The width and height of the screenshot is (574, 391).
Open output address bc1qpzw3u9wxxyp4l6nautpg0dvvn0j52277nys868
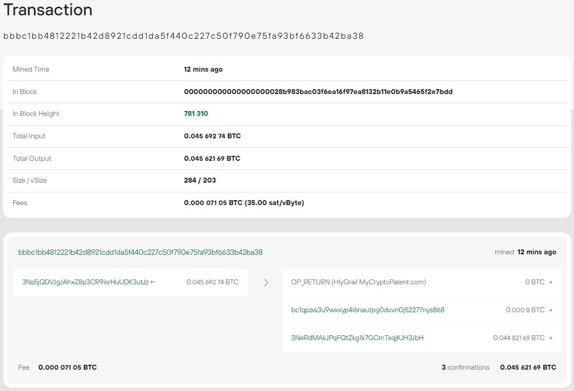[368, 310]
